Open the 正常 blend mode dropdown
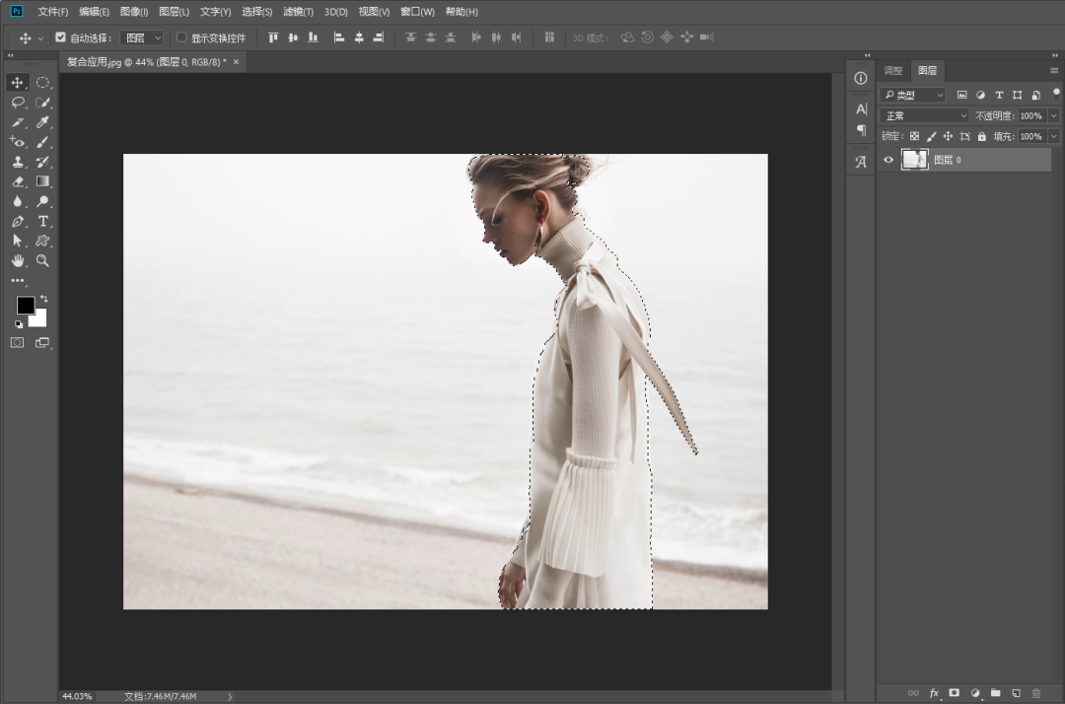The image size is (1065, 704). 925,115
